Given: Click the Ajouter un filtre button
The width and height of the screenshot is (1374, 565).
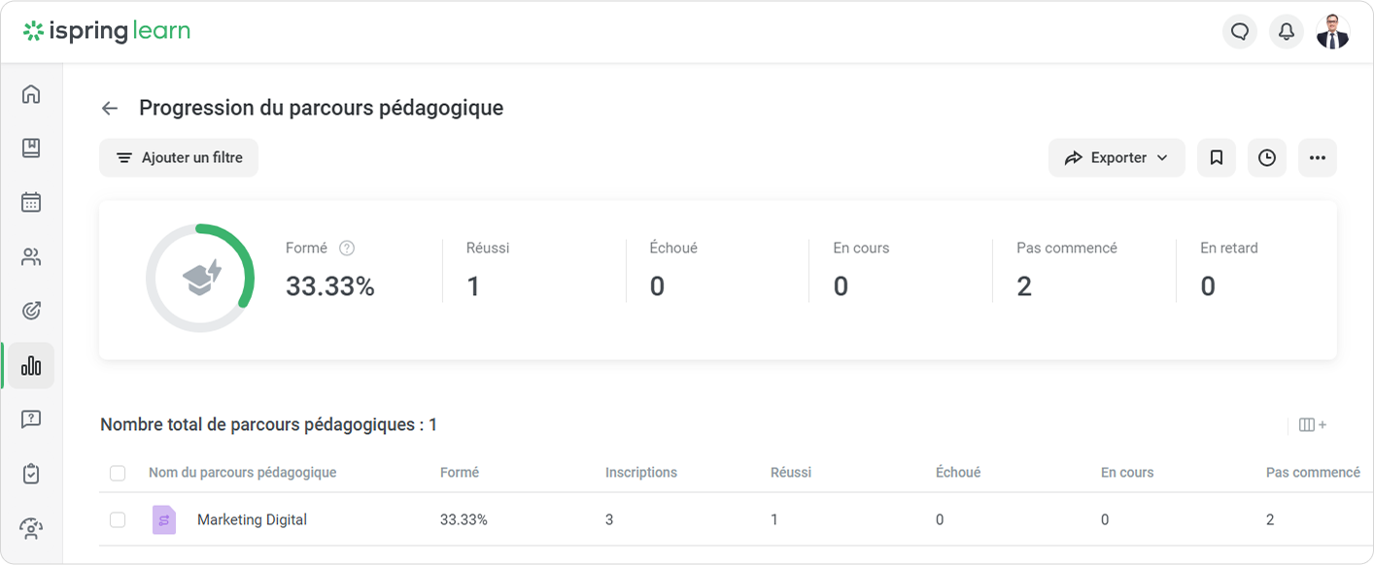Looking at the screenshot, I should [179, 158].
